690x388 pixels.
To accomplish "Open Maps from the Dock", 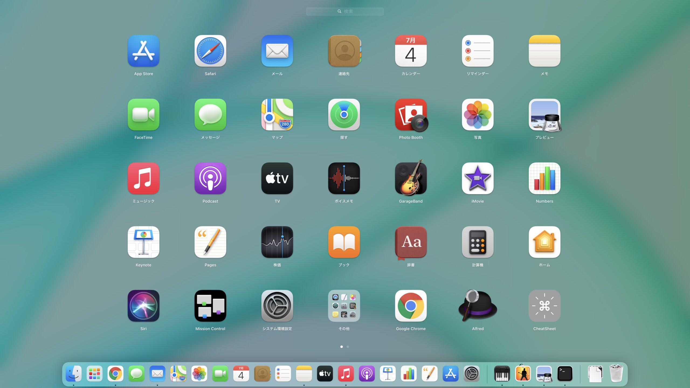I will click(x=178, y=374).
